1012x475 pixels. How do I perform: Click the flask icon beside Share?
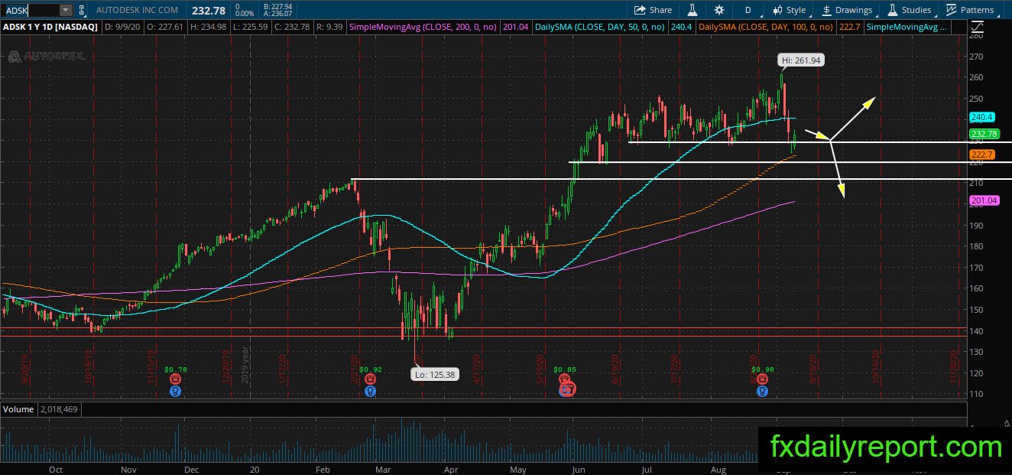tap(693, 10)
